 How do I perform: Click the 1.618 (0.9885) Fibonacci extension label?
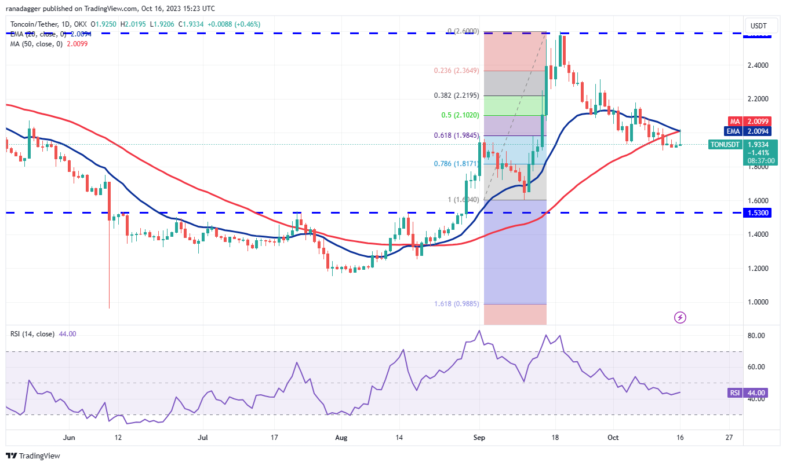(457, 303)
